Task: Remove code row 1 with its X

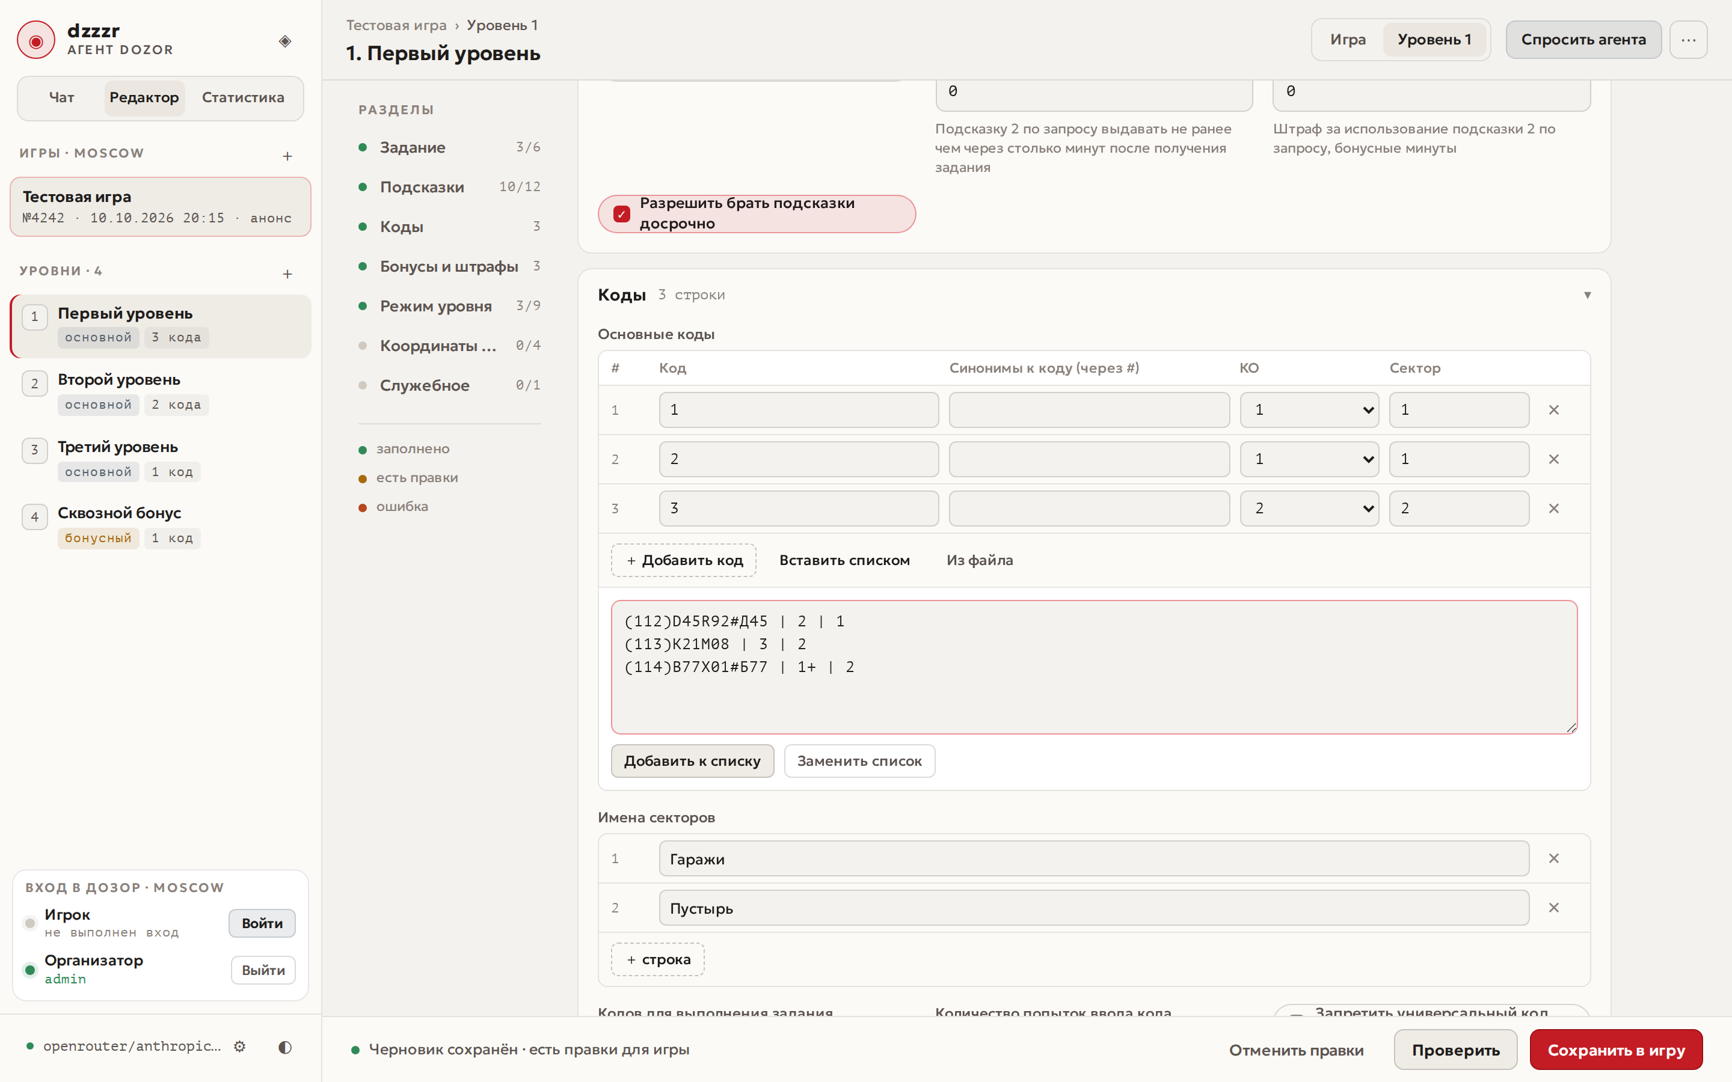Action: pos(1553,410)
